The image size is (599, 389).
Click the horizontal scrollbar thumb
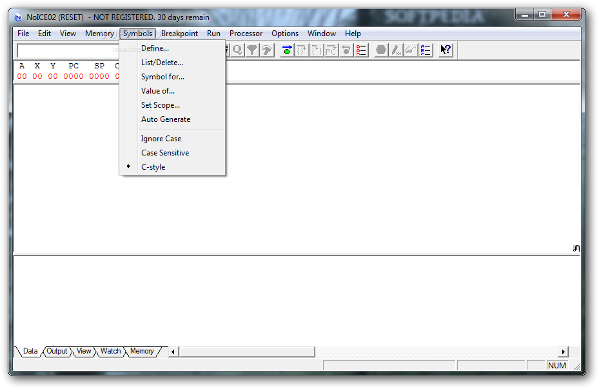(x=247, y=352)
